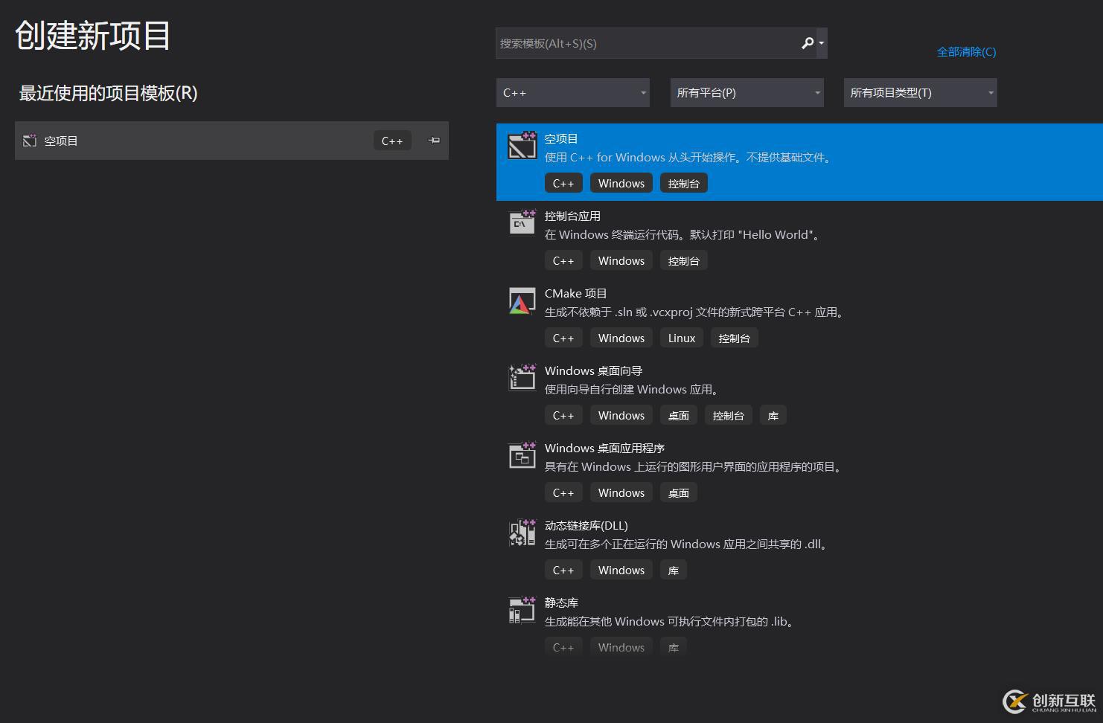1103x723 pixels.
Task: Toggle the Linux tag on CMake 项目
Action: tap(681, 337)
